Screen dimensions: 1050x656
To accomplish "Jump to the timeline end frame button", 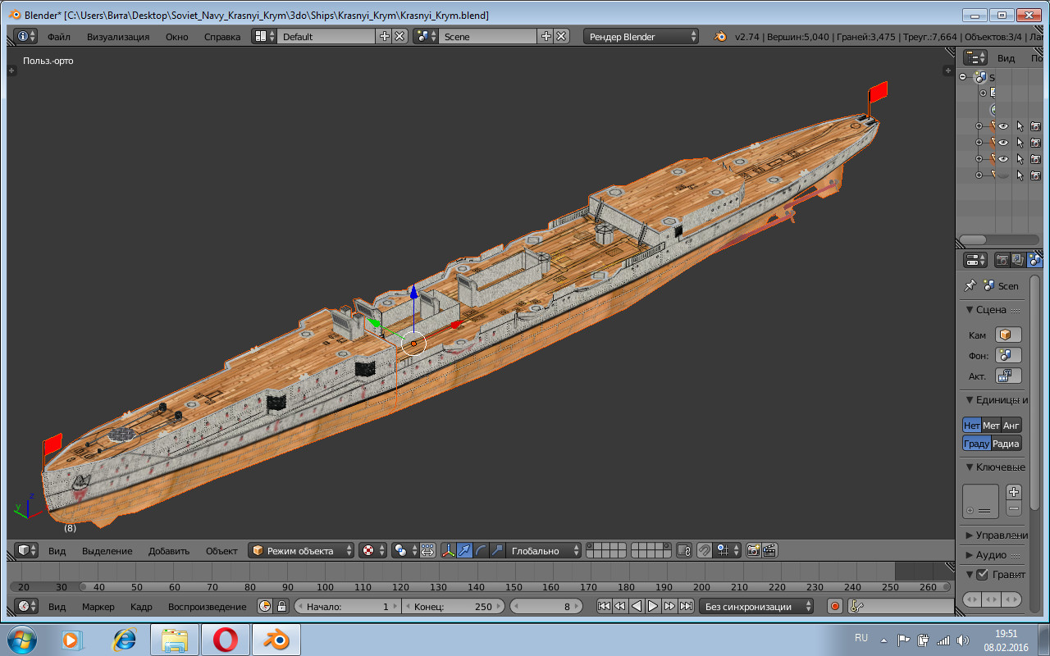I will (686, 606).
